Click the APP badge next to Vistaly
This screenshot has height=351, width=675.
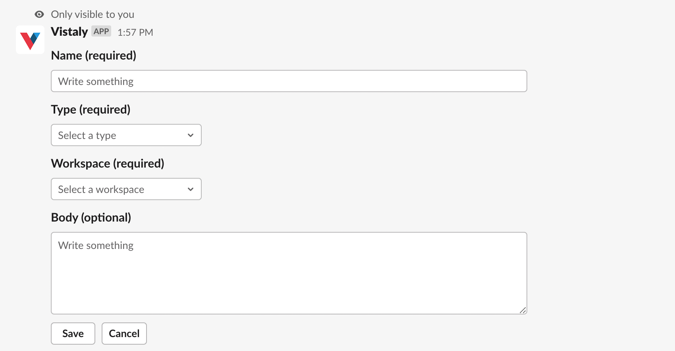[x=101, y=31]
